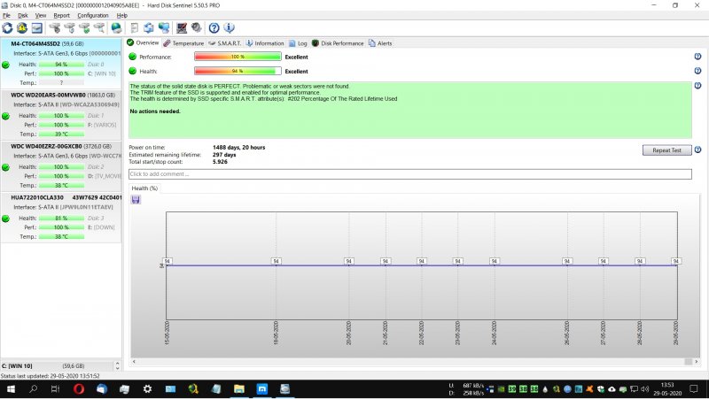Switch to the Disk Performance tab

click(338, 43)
